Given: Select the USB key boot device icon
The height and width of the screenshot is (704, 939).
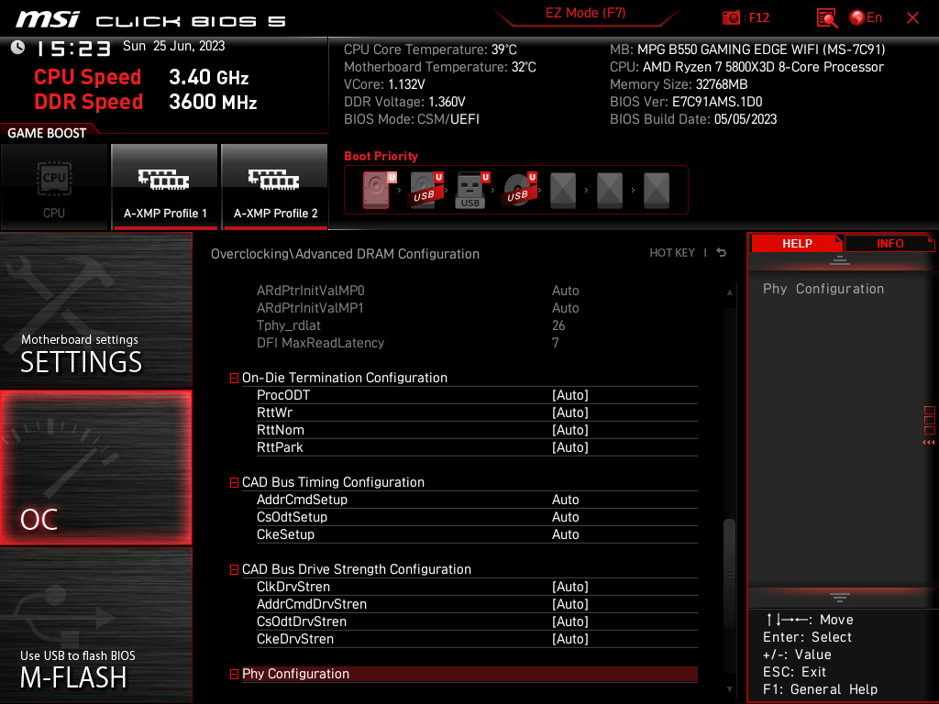Looking at the screenshot, I should (470, 191).
